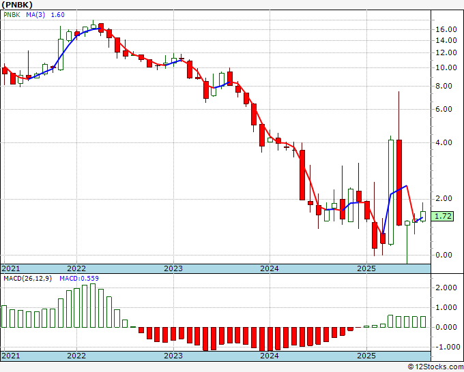Click 2021 on the price chart timeline

point(11,268)
